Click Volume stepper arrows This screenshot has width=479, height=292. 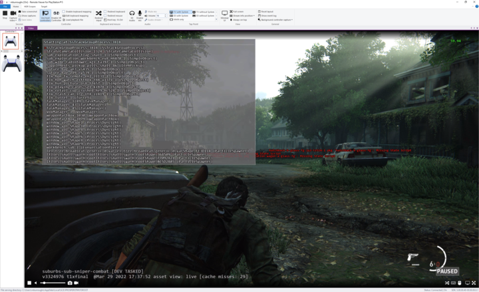[x=165, y=15]
